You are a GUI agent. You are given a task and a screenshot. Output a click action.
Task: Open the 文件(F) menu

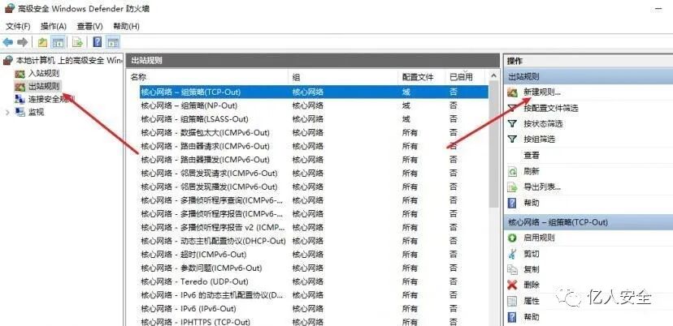[18, 26]
